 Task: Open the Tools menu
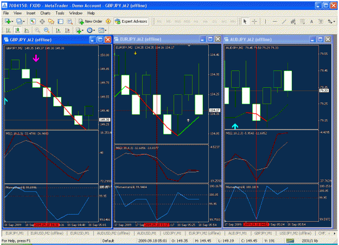[x=60, y=13]
